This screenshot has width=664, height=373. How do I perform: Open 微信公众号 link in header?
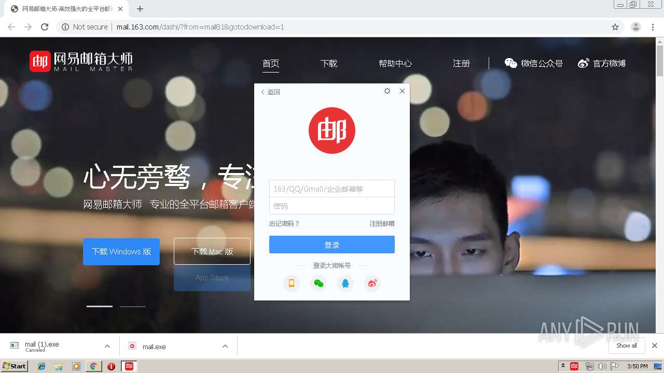point(534,63)
